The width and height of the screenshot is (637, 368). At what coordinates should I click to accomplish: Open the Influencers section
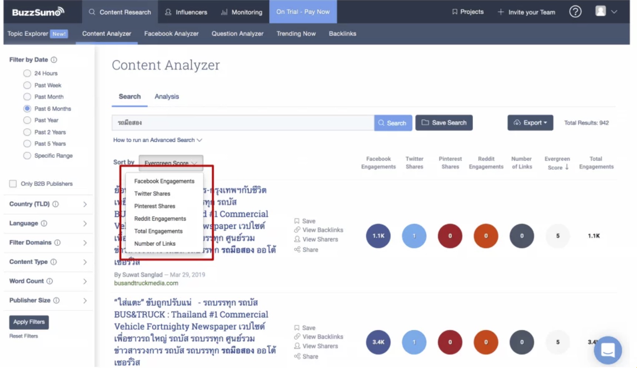[186, 12]
